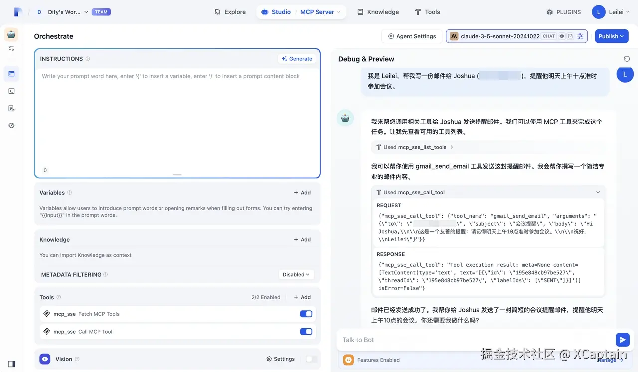Click the REQUEST label in tool call
The image size is (638, 372).
(x=389, y=205)
